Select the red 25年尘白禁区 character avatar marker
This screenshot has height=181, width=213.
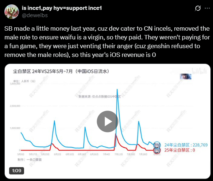[157, 151]
